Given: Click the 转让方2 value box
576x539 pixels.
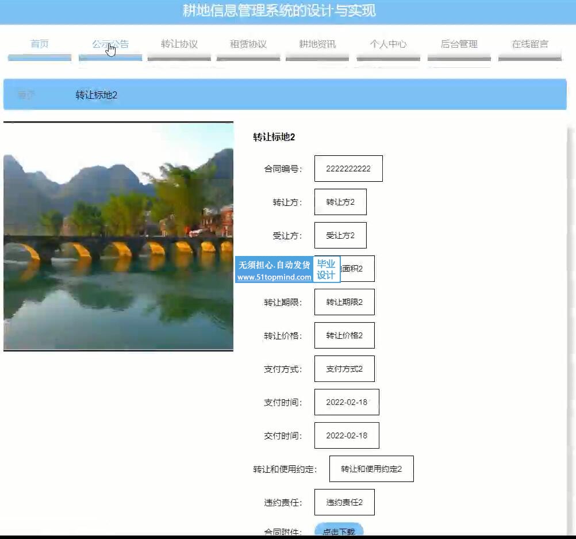Looking at the screenshot, I should [x=340, y=202].
